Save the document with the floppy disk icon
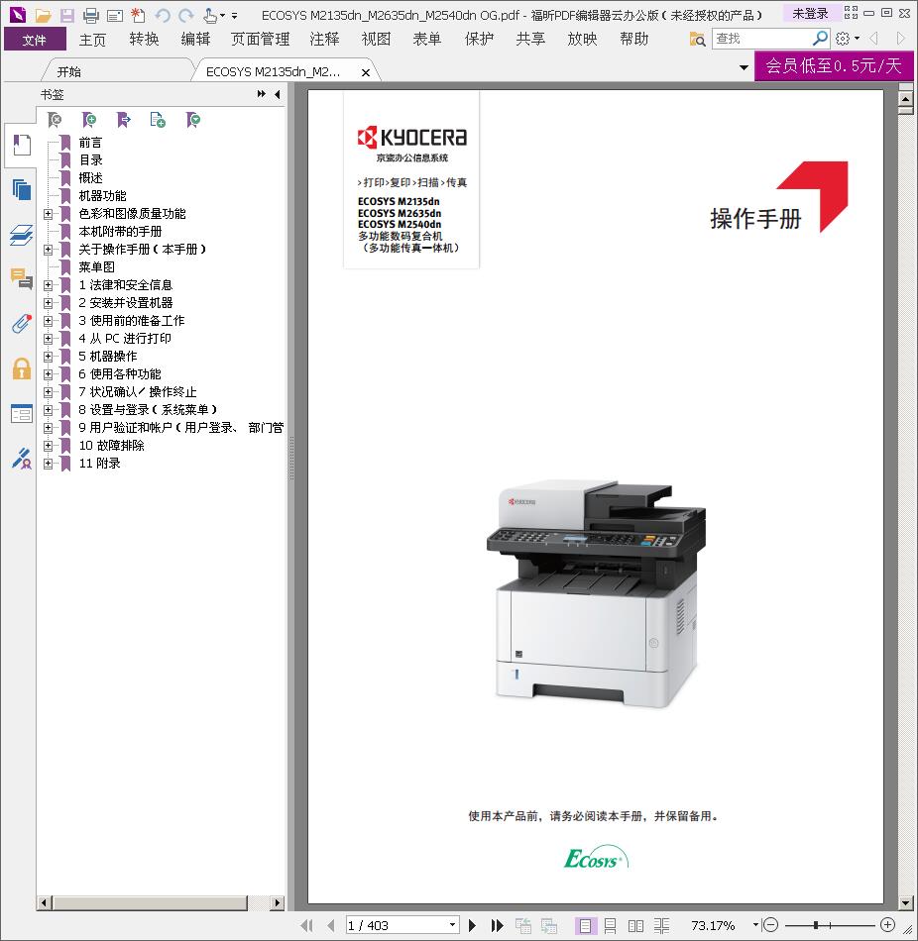 click(x=66, y=15)
